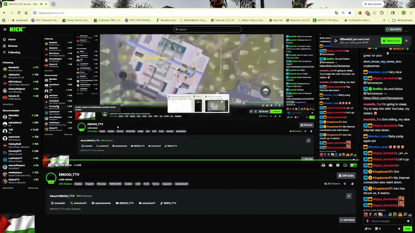Share the EMOOO_TTV stream
Screen dimensions: 415x233
[345, 183]
